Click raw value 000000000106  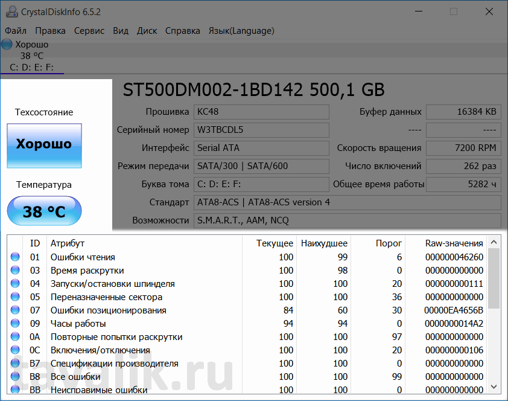tap(454, 350)
